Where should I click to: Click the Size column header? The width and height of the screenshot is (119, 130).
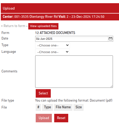[79, 107]
